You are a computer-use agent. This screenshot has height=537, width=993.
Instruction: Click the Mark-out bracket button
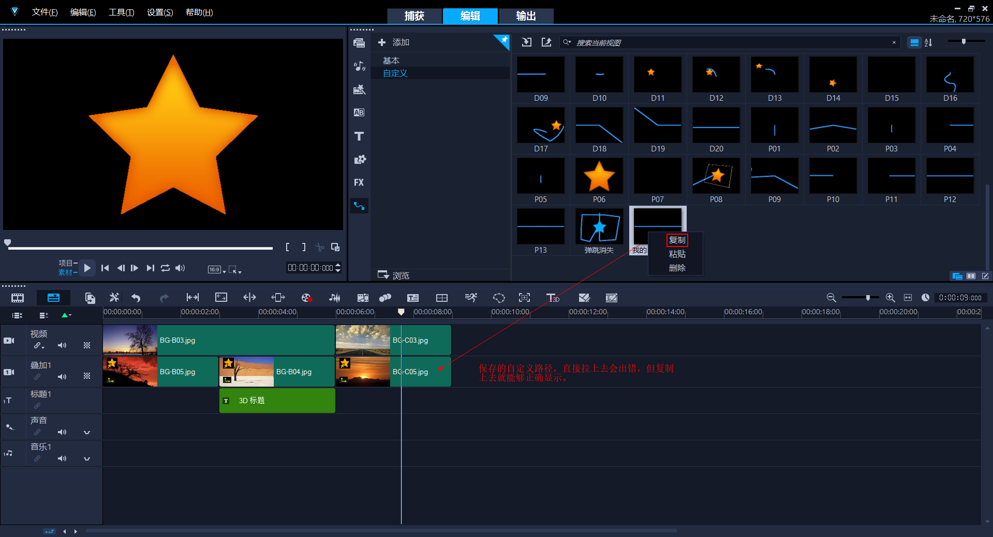pos(304,247)
